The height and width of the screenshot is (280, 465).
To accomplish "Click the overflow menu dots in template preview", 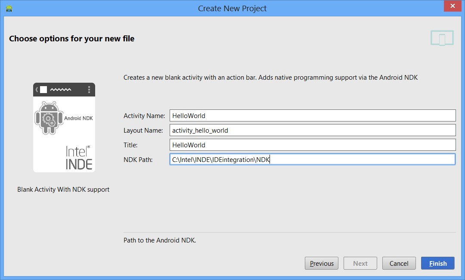I will [x=89, y=90].
